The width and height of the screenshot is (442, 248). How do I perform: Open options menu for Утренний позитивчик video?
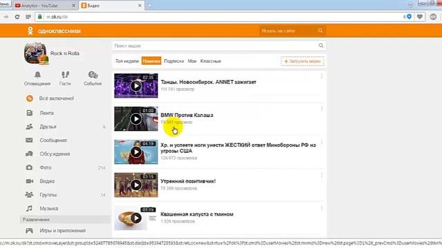322,175
